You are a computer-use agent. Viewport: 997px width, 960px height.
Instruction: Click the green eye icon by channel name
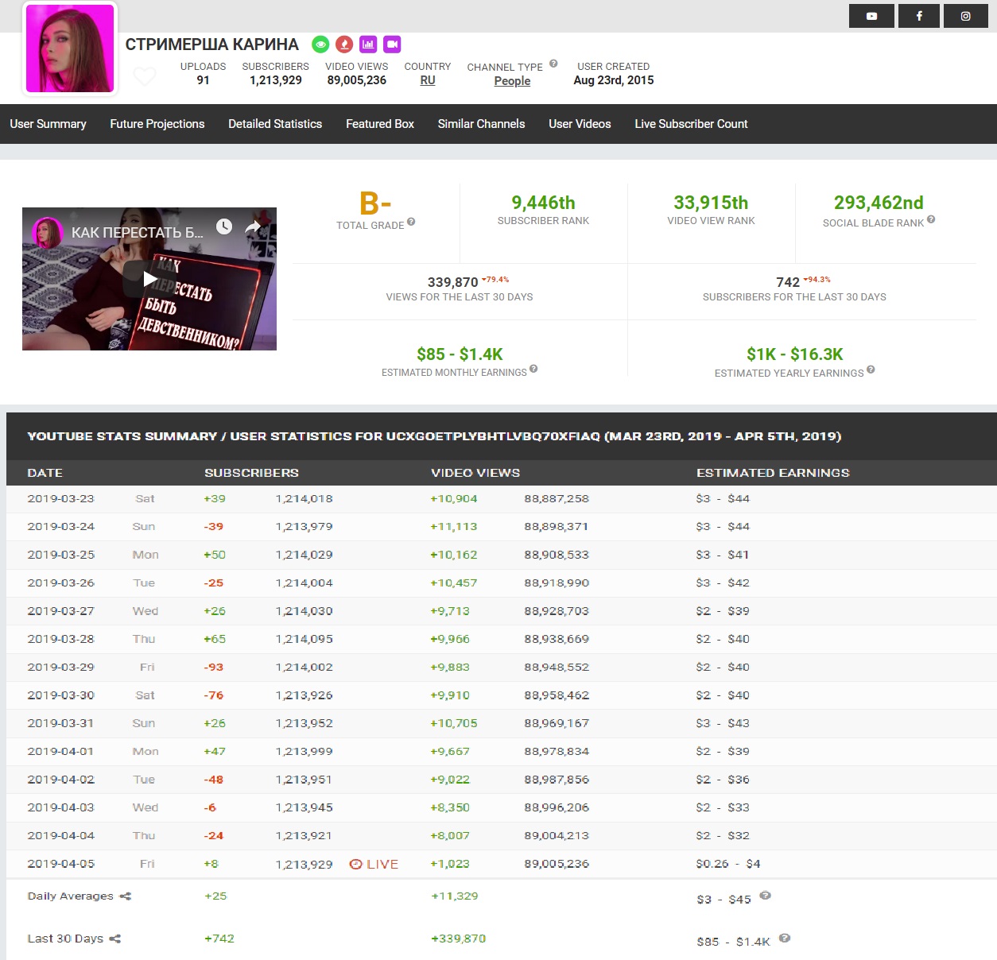(320, 45)
